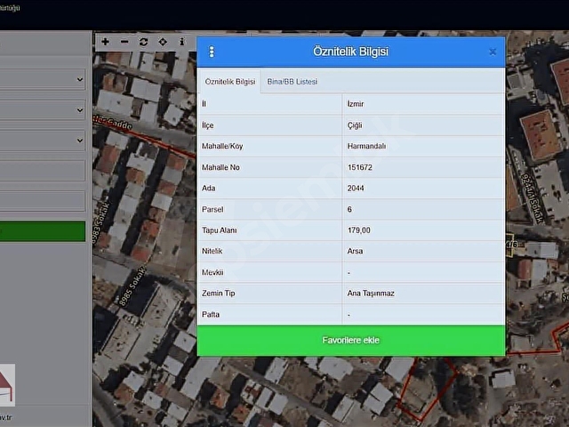The image size is (569, 427).
Task: Click the green search button in left panel
Action: tap(43, 231)
